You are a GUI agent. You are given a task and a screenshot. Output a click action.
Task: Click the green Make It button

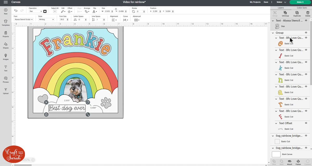tap(300, 2)
